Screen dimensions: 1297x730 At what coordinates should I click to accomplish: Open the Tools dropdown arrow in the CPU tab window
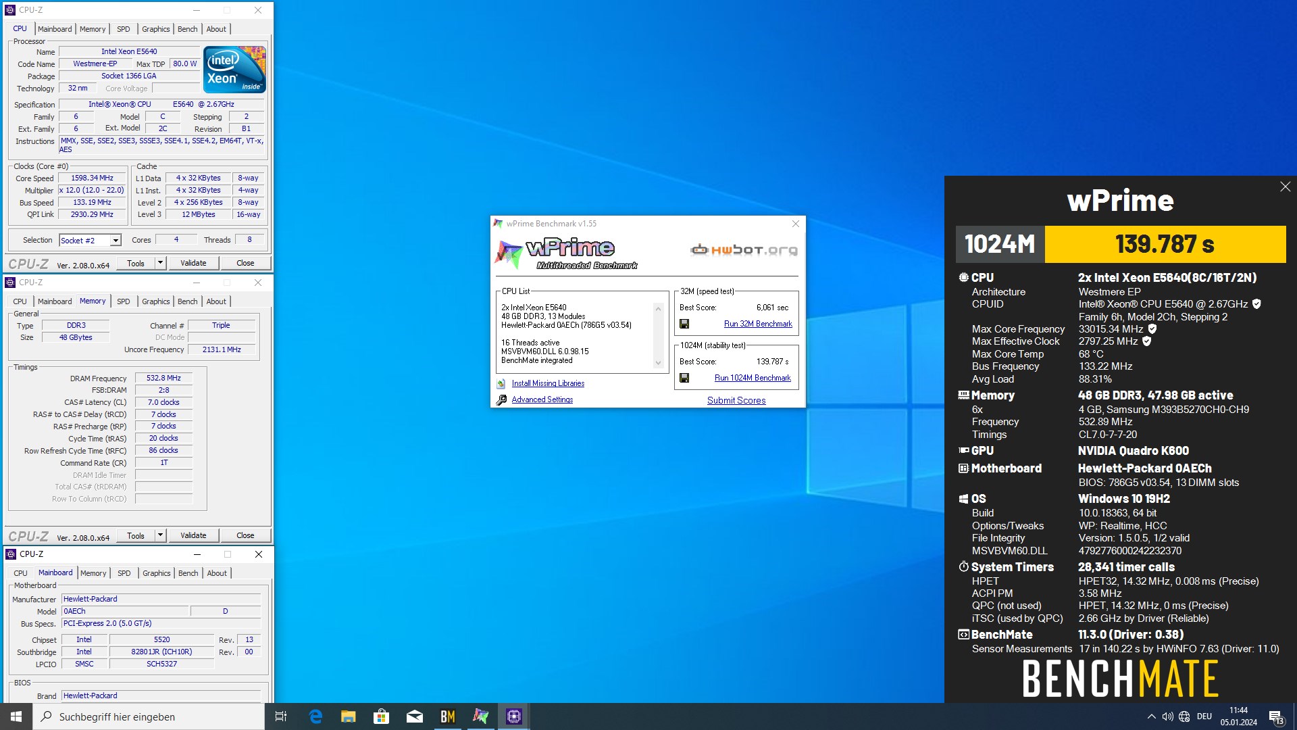(160, 263)
